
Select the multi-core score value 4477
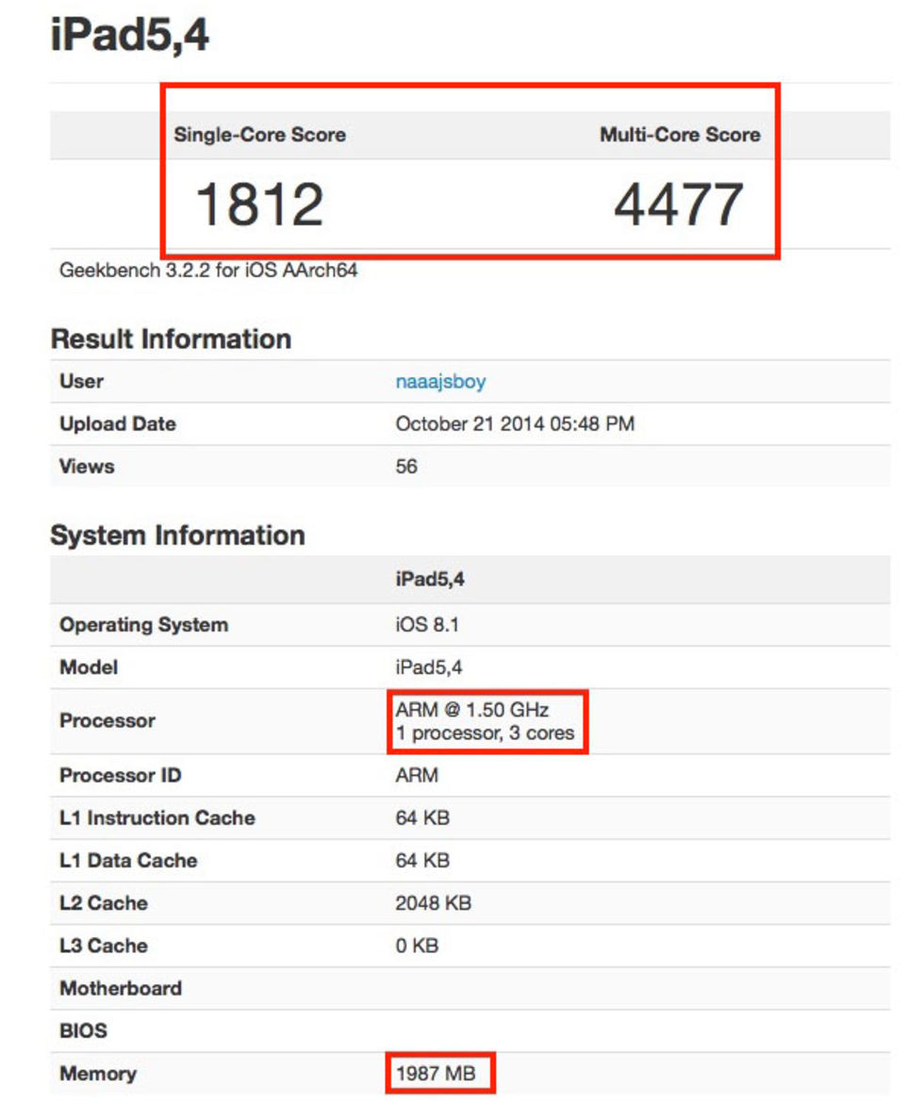tap(679, 205)
